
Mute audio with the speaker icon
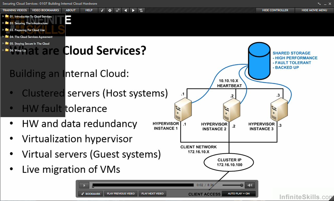pos(250,185)
